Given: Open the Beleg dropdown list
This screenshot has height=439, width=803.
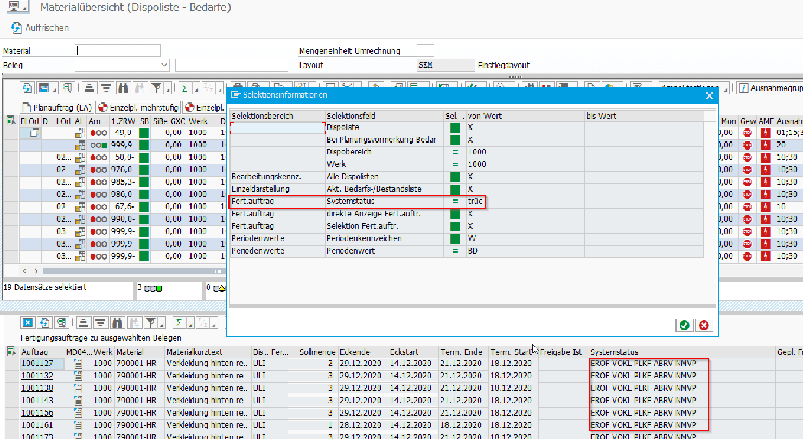Looking at the screenshot, I should 165,65.
